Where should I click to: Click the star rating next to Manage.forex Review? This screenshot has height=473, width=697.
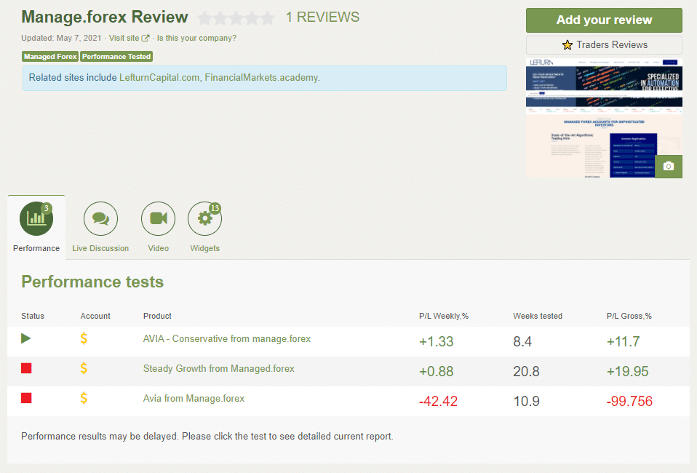236,18
